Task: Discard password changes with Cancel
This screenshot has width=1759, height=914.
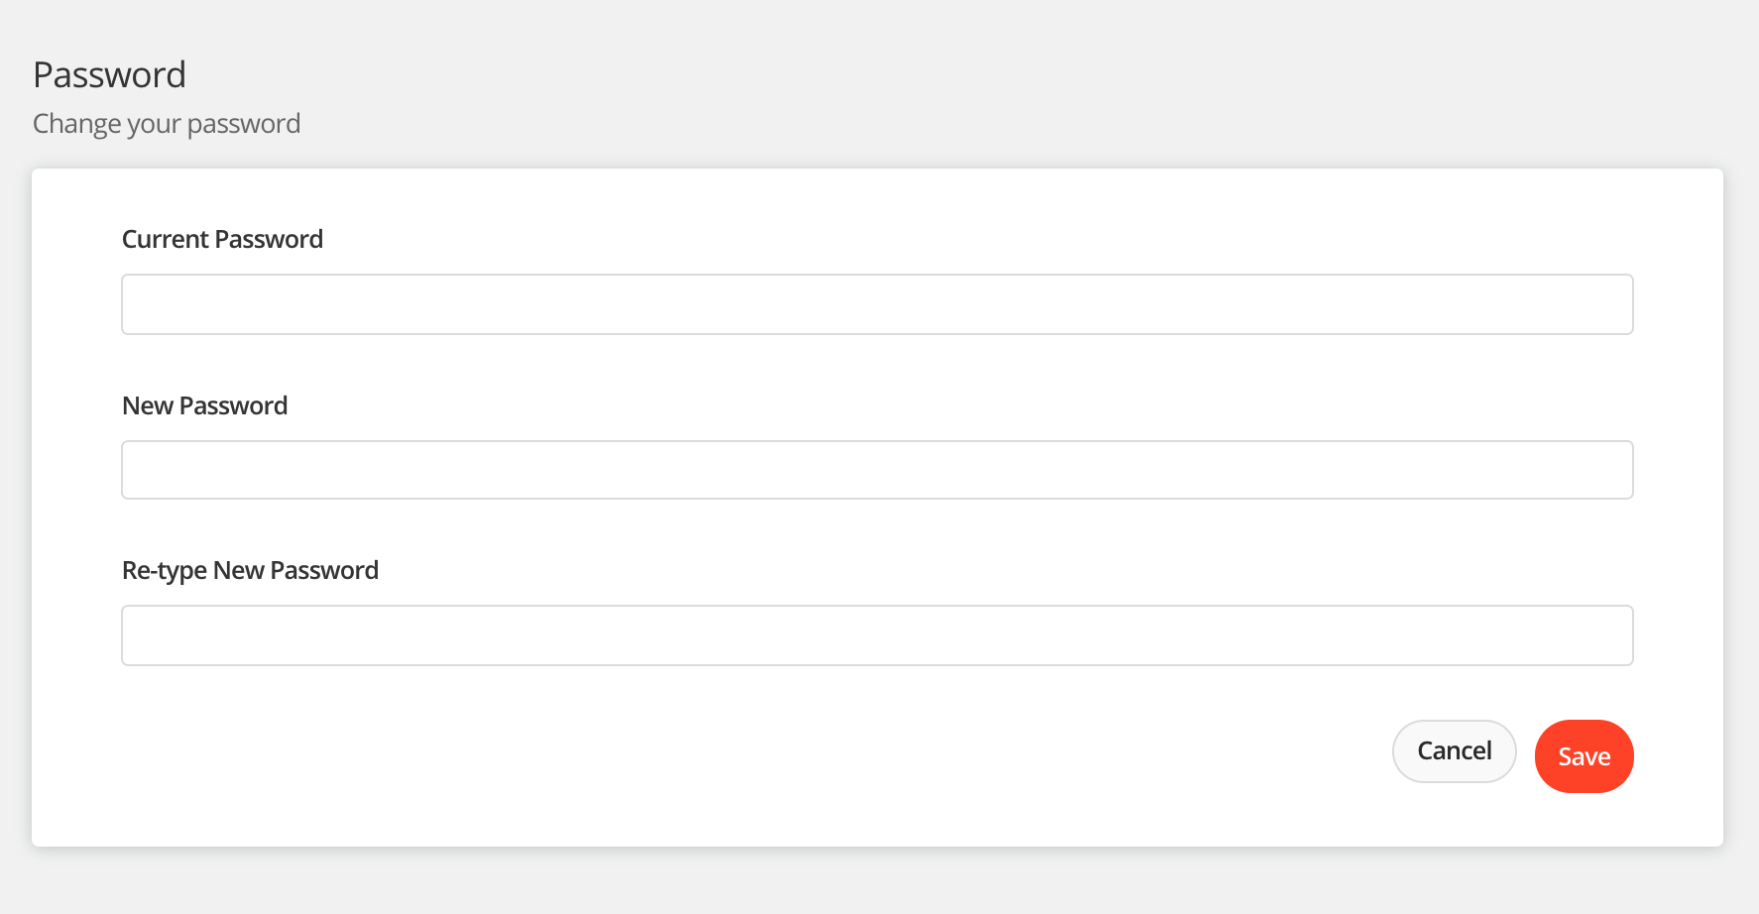Action: [x=1454, y=751]
